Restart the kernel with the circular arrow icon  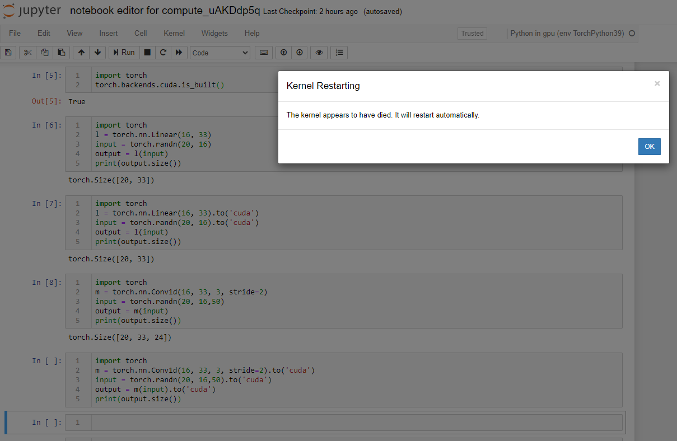coord(163,53)
